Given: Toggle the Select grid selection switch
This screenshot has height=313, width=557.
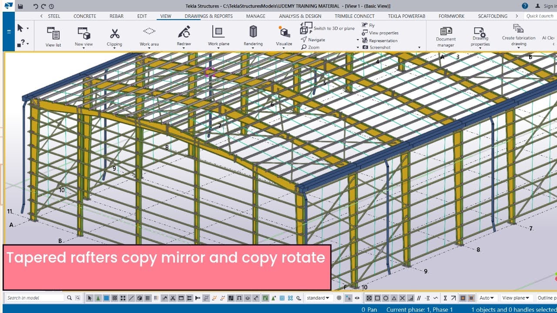Looking at the screenshot, I should point(148,298).
